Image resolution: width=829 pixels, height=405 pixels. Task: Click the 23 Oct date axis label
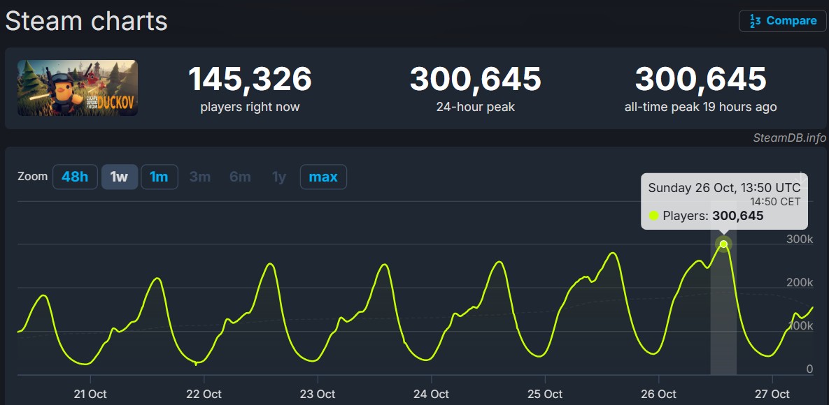click(x=317, y=394)
